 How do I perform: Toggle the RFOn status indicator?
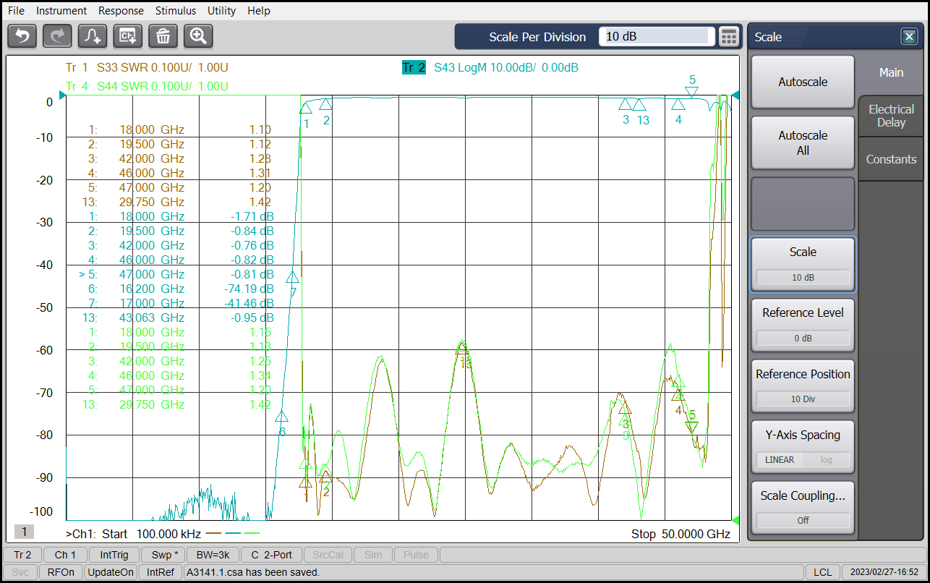(61, 572)
